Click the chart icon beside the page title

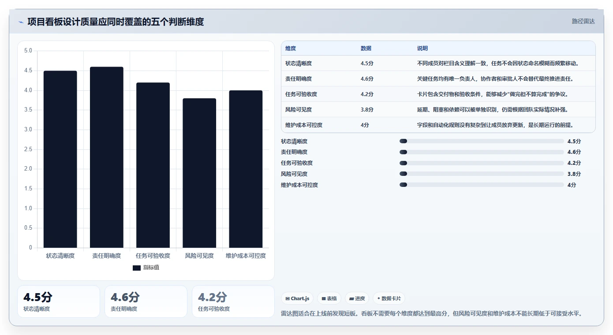pyautogui.click(x=21, y=22)
